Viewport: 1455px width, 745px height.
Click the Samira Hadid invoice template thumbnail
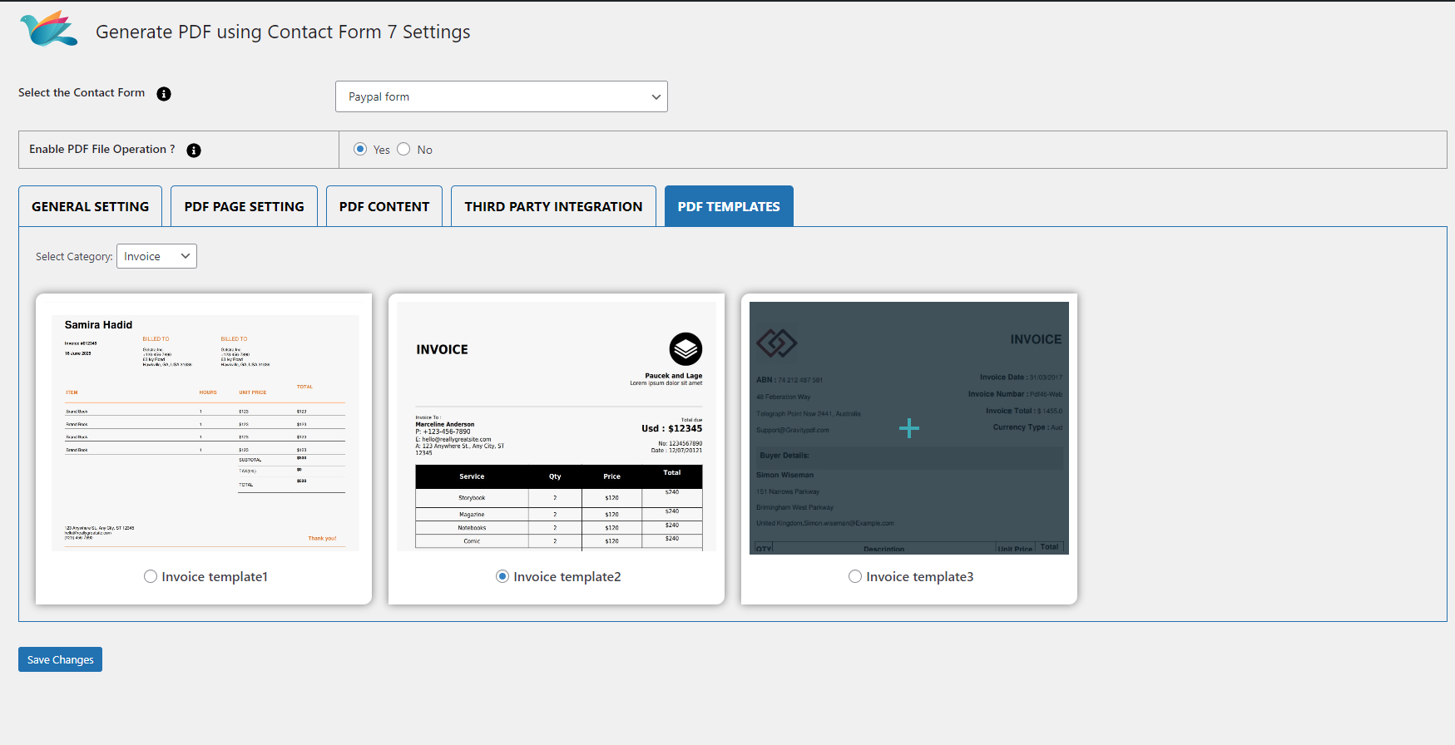point(205,432)
